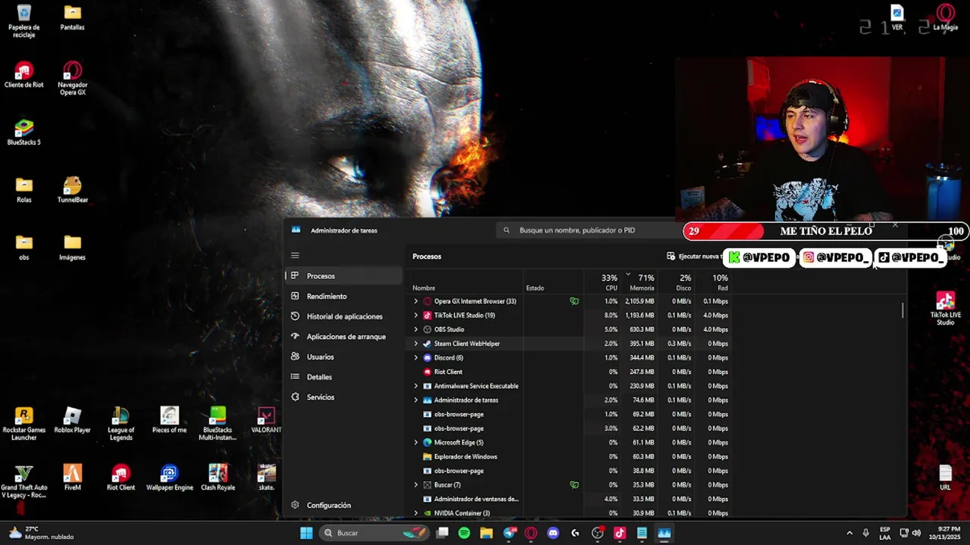Click the Windows taskbar Buscar box
The width and height of the screenshot is (970, 545).
375,533
